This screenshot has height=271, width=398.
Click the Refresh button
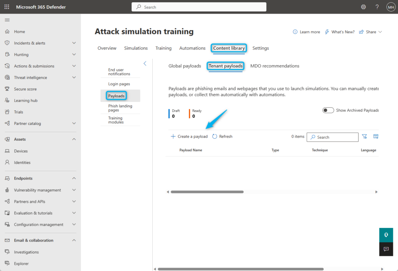click(222, 136)
